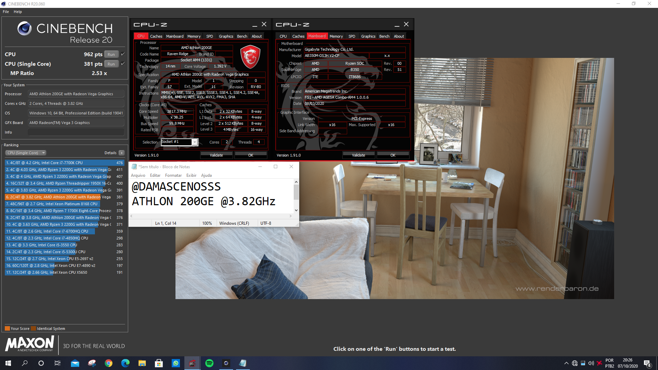
Task: Open Mail app from taskbar
Action: [75, 363]
